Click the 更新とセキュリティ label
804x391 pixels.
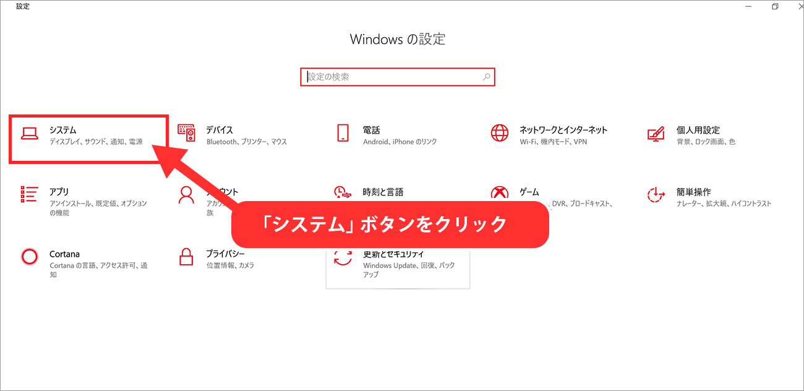(394, 254)
